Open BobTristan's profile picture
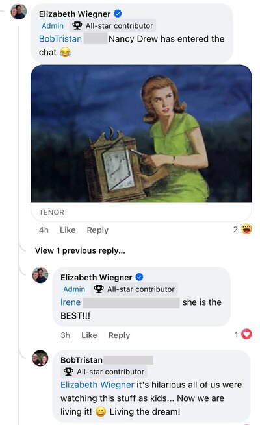 pos(40,358)
